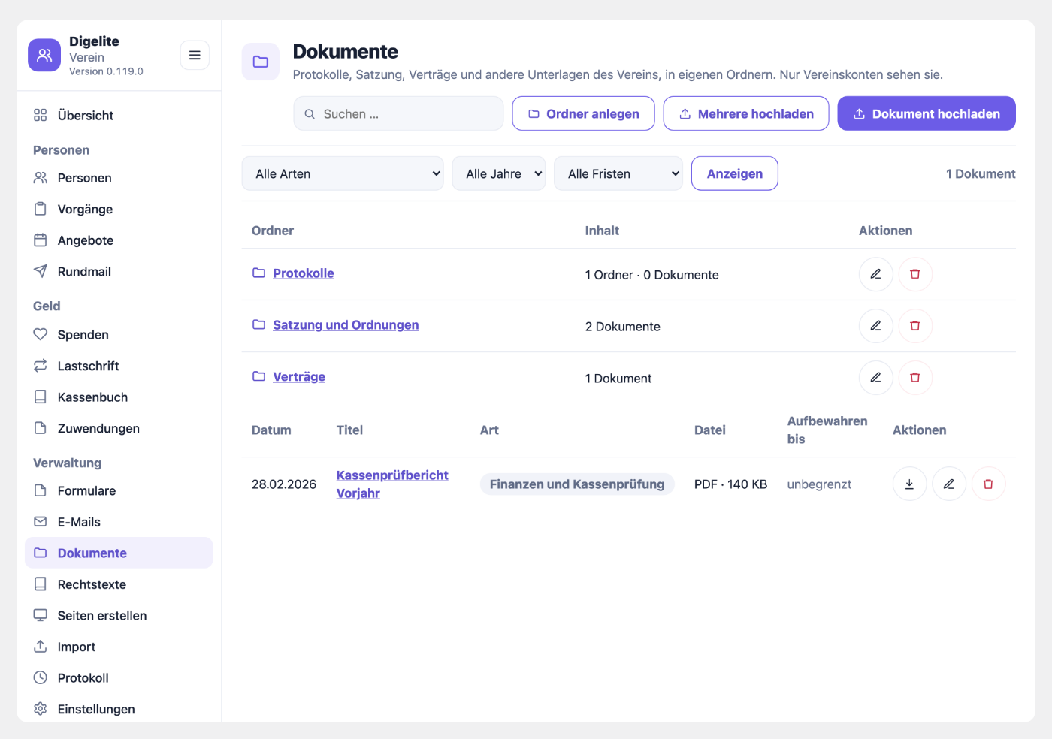Edit the Protokolle folder with pencil icon
This screenshot has width=1052, height=739.
tap(876, 274)
